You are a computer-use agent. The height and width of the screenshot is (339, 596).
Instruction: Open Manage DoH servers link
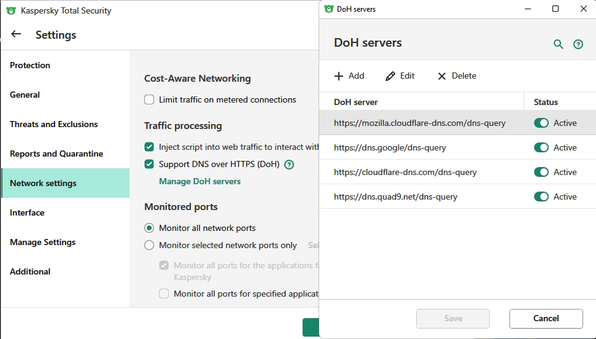coord(199,181)
